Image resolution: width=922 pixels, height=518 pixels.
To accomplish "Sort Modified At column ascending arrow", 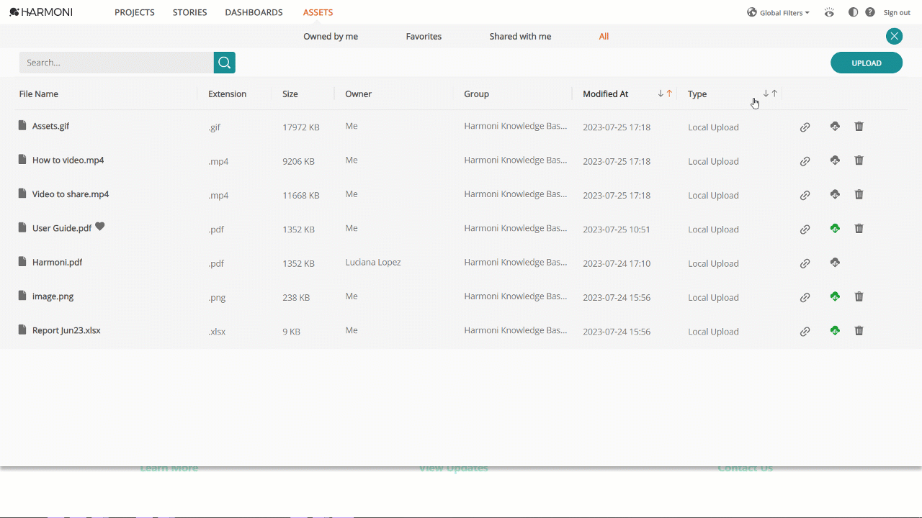I will point(669,94).
